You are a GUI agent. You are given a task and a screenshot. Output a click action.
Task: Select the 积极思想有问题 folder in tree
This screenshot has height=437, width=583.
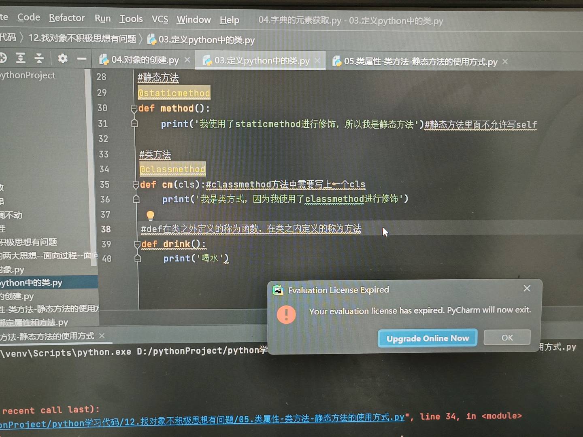tap(28, 242)
